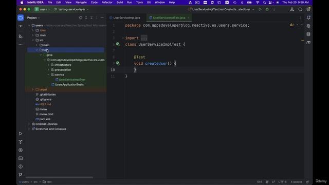Change 4 spaces indent setting
Viewport: 329px width, 185px height.
296,182
